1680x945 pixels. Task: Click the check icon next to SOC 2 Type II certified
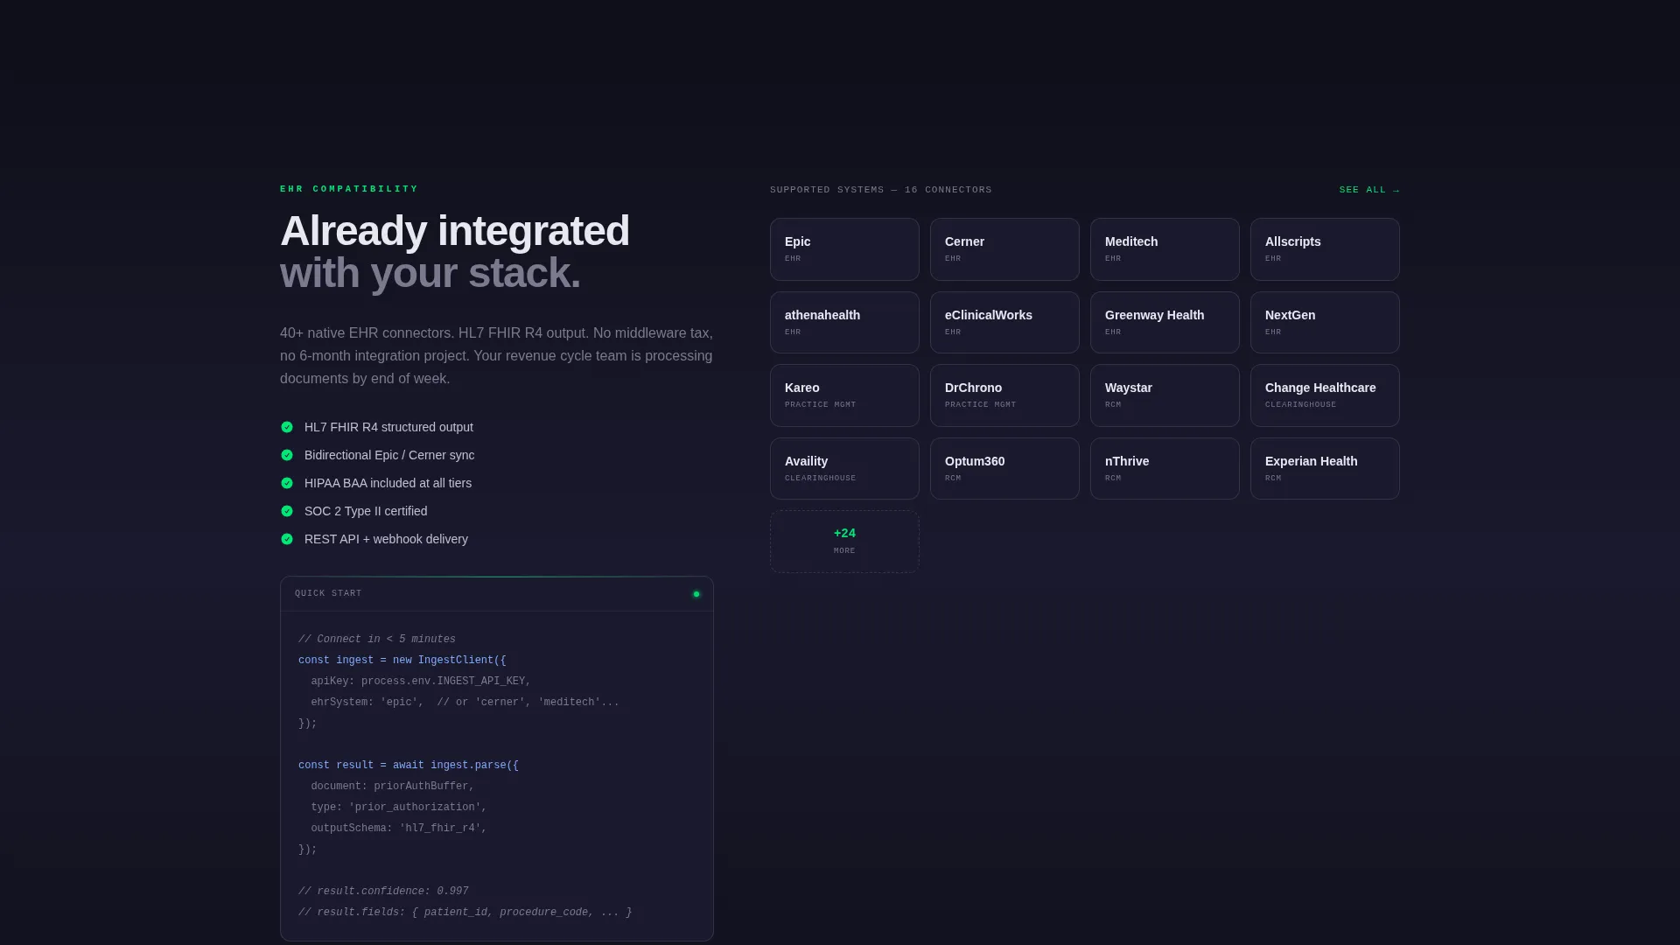[x=287, y=511]
